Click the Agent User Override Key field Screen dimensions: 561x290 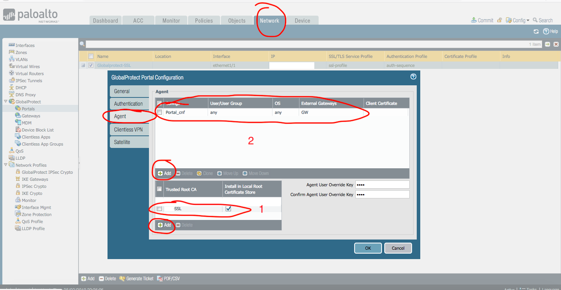[x=382, y=185]
